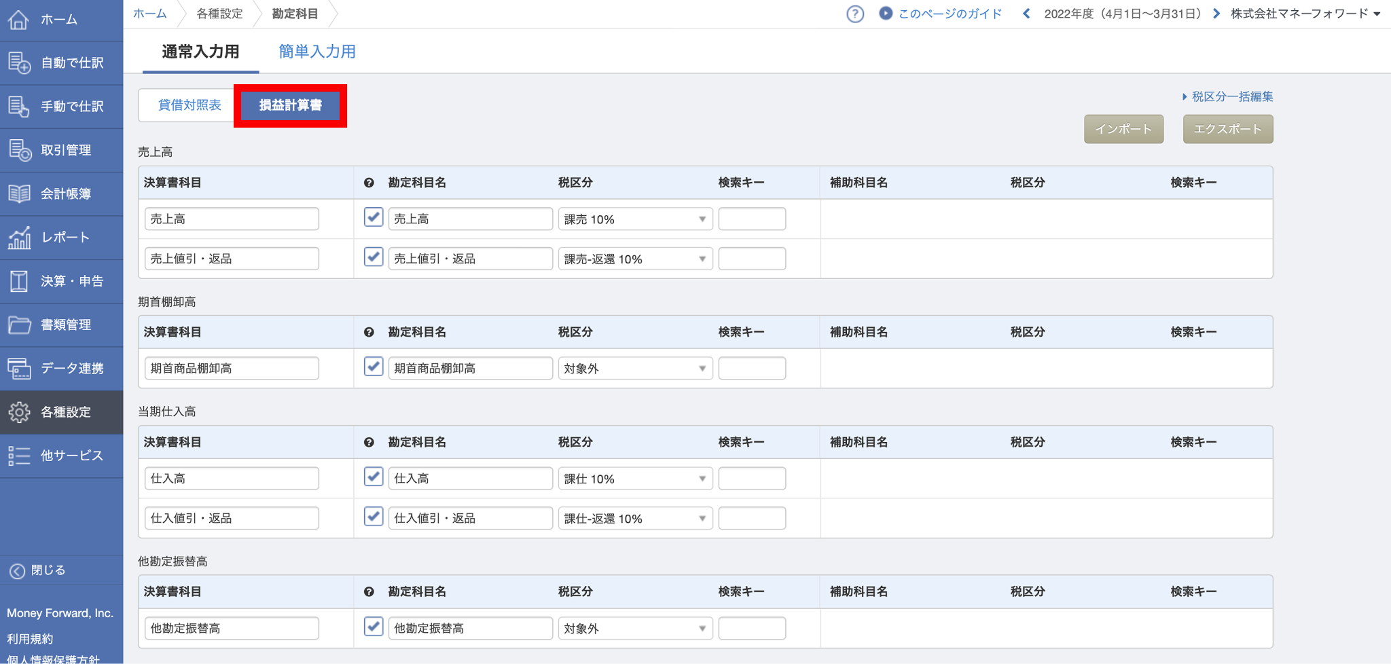Open the document management folder icon
The width and height of the screenshot is (1391, 664).
click(x=19, y=325)
